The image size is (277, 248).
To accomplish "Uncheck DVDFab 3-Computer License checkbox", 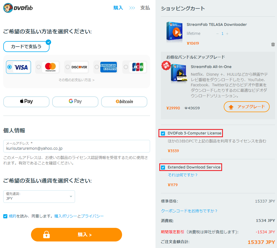I will [x=163, y=133].
